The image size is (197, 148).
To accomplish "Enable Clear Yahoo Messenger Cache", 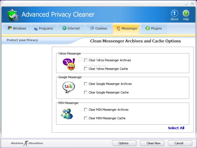I will point(86,69).
